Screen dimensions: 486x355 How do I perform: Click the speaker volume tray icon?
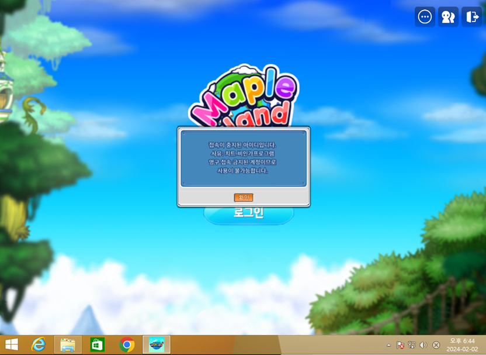423,346
